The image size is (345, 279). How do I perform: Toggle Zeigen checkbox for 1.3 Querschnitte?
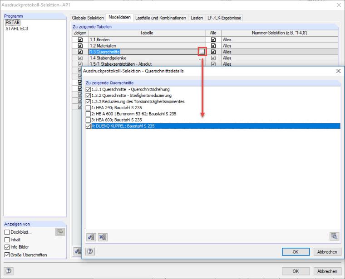point(80,52)
